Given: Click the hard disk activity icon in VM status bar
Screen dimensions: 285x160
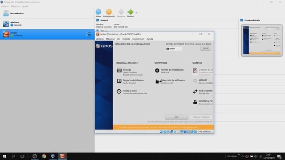Looking at the screenshot, I should (161, 132).
